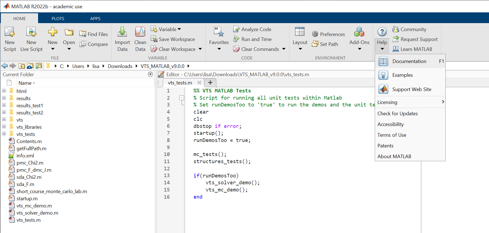
Task: Open the Add-Ons dropdown
Action: [360, 49]
